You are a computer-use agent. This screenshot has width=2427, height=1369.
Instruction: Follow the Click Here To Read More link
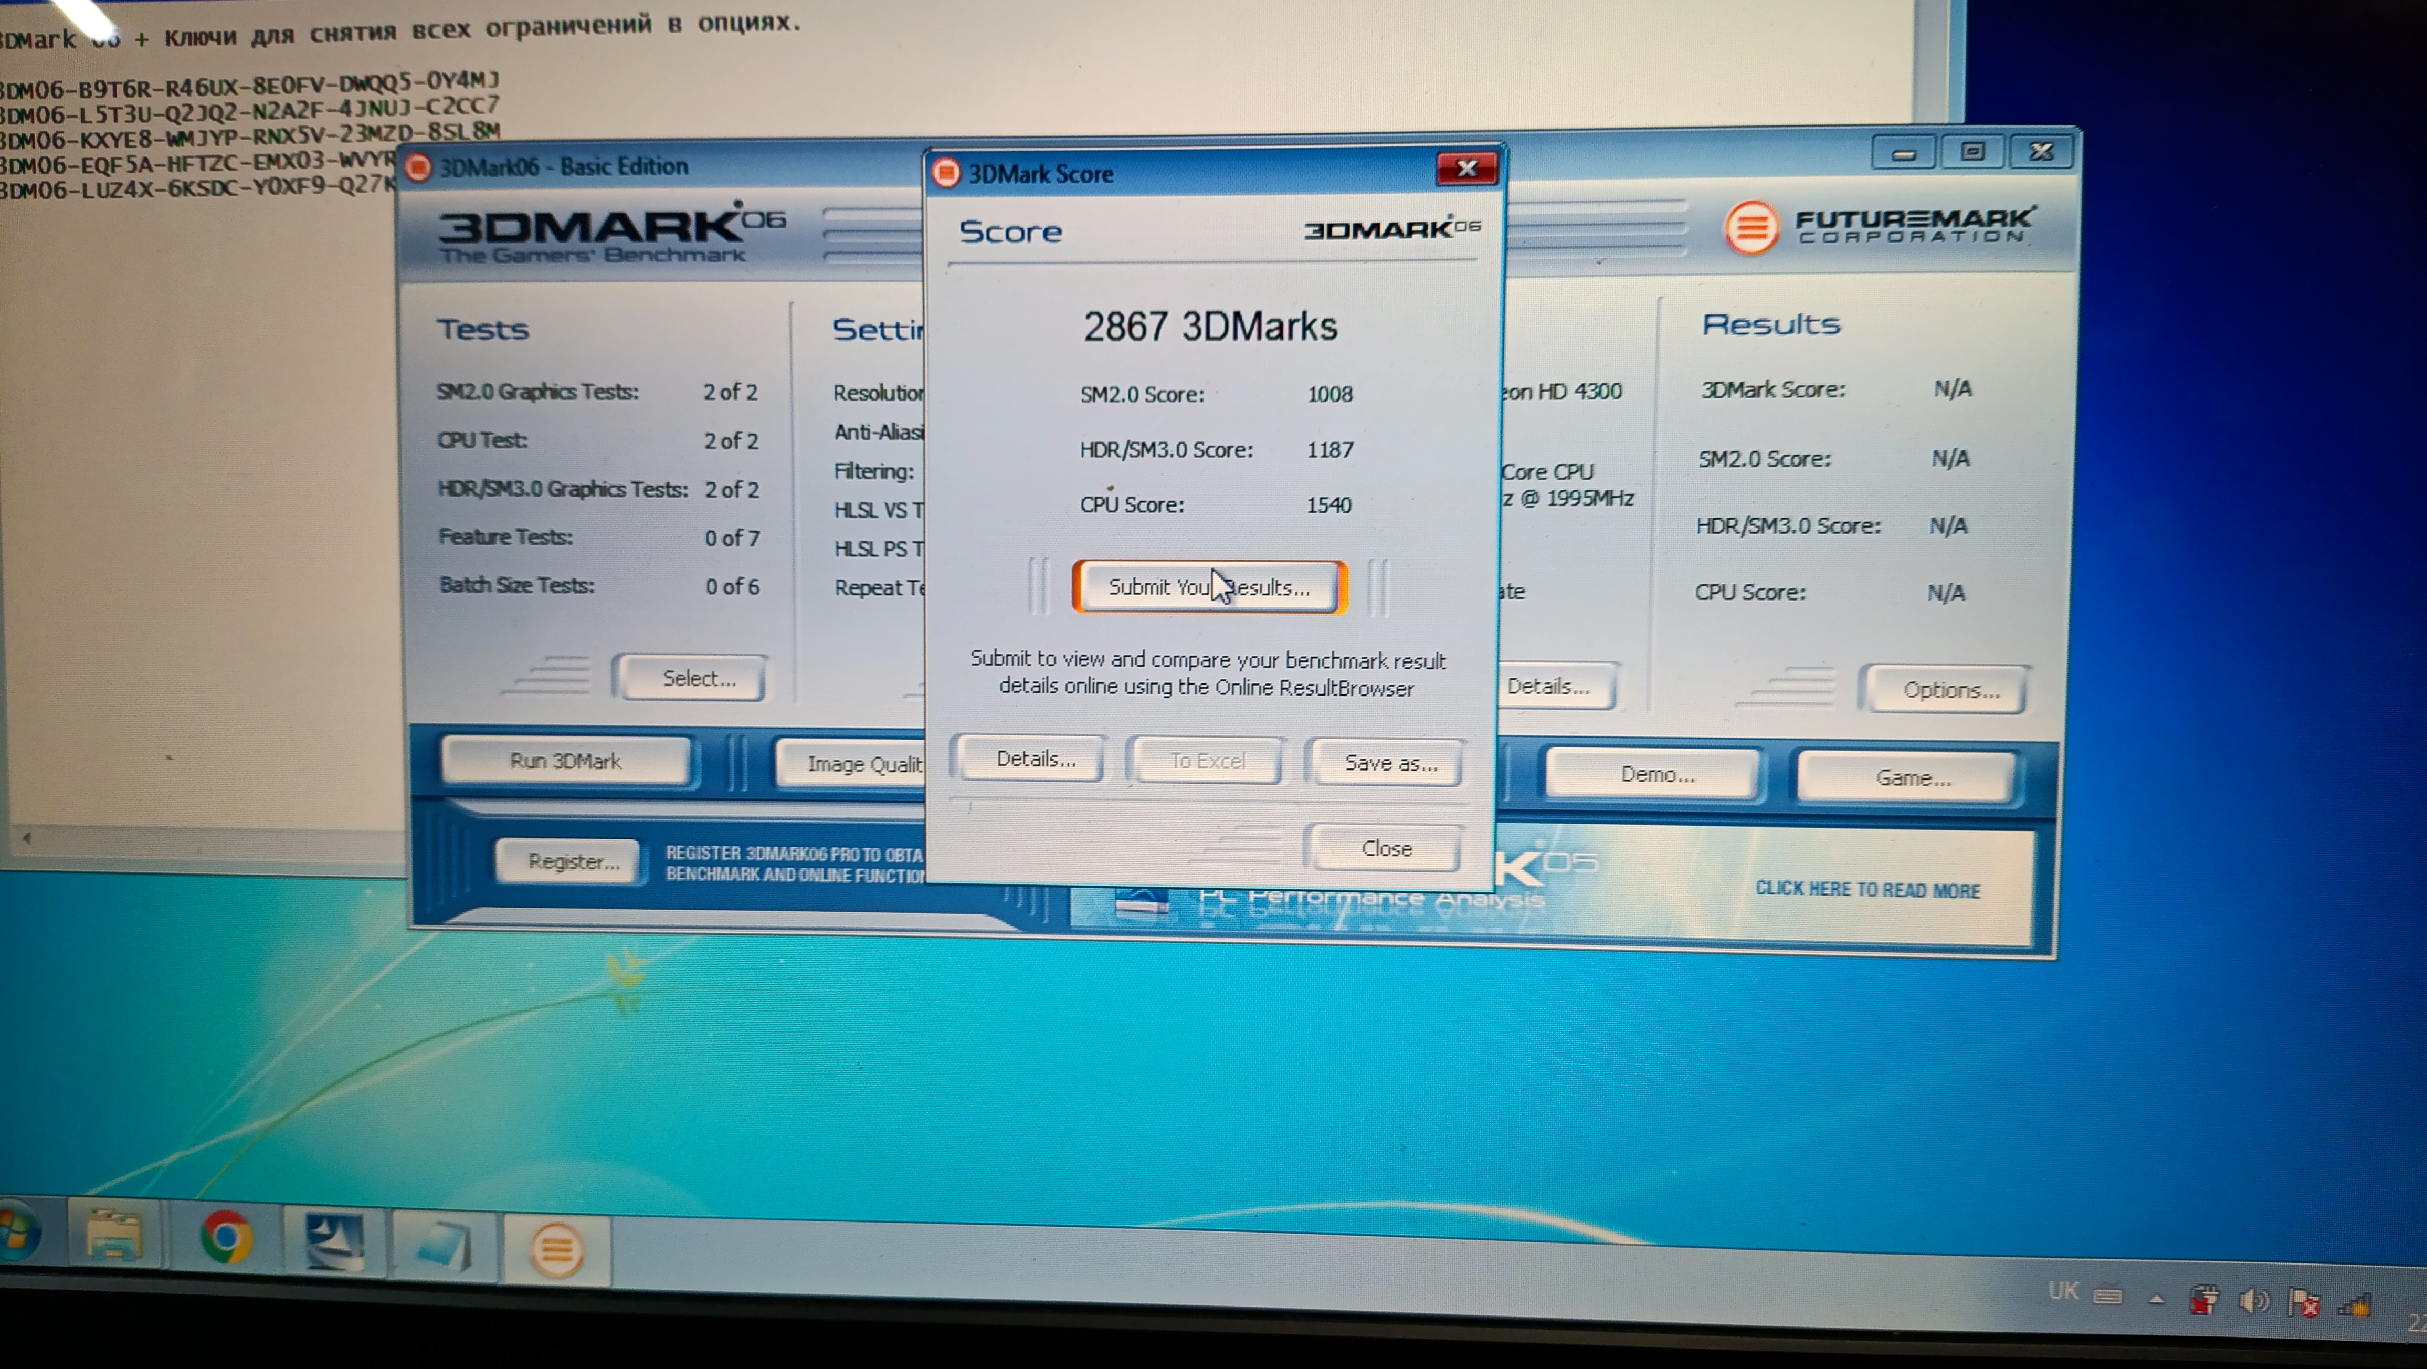click(1867, 889)
